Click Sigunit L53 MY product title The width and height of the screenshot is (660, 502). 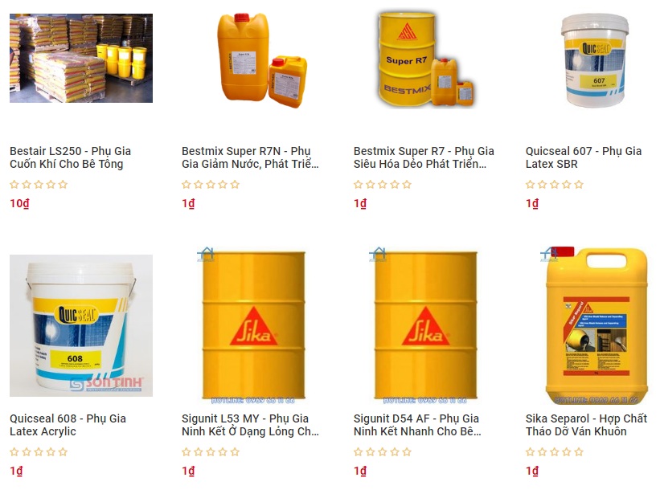[250, 425]
